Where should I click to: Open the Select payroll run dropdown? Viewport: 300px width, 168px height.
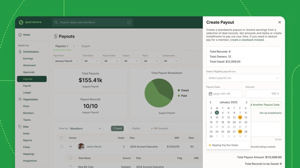(x=244, y=78)
